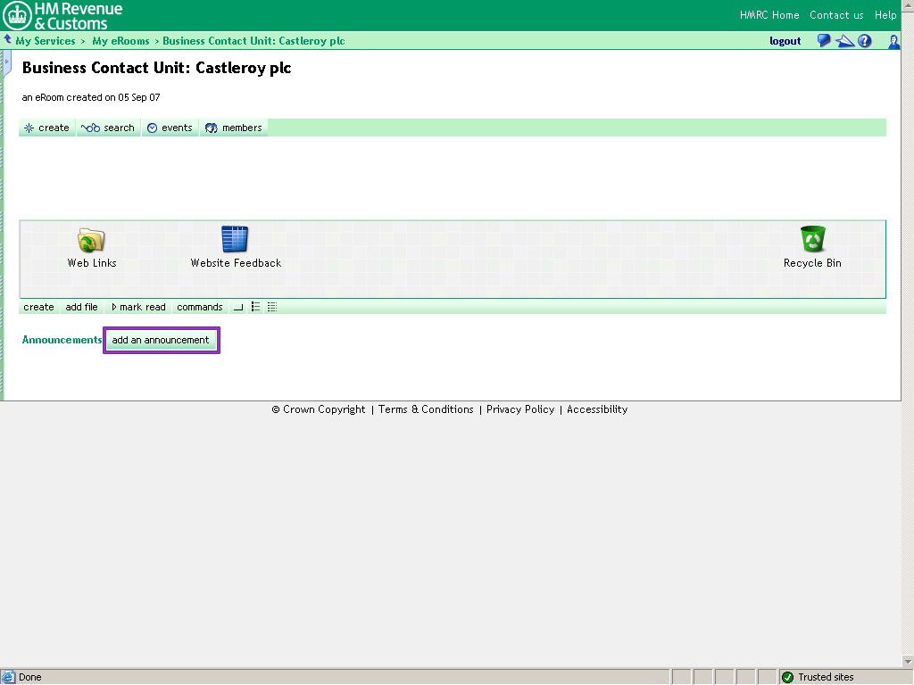
Task: Open the Web Links folder
Action: point(89,239)
